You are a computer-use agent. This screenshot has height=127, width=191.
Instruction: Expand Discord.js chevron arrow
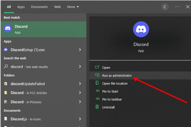[x=80, y=119]
